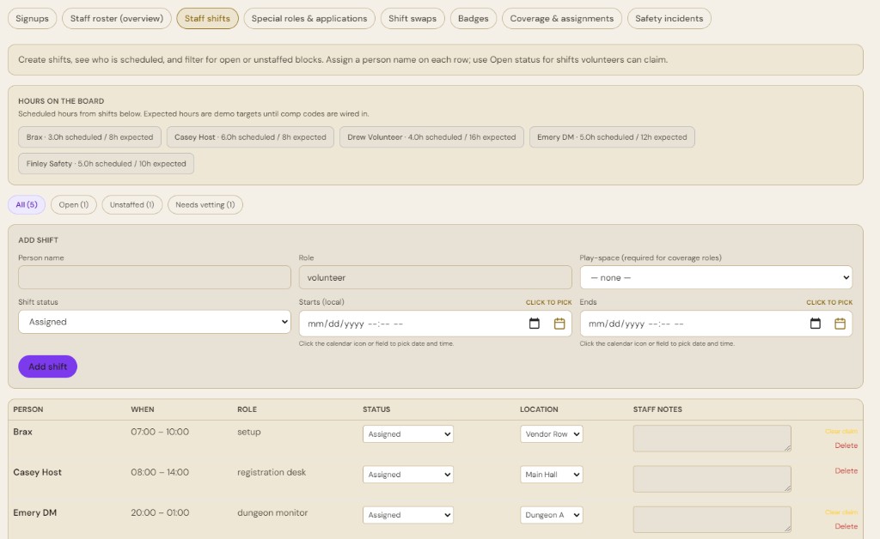Open the Signups tab
Viewport: 880px width, 539px height.
32,19
